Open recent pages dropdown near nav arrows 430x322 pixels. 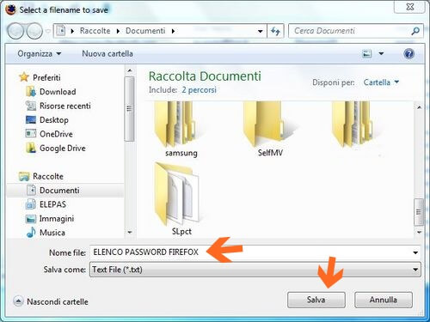(48, 31)
